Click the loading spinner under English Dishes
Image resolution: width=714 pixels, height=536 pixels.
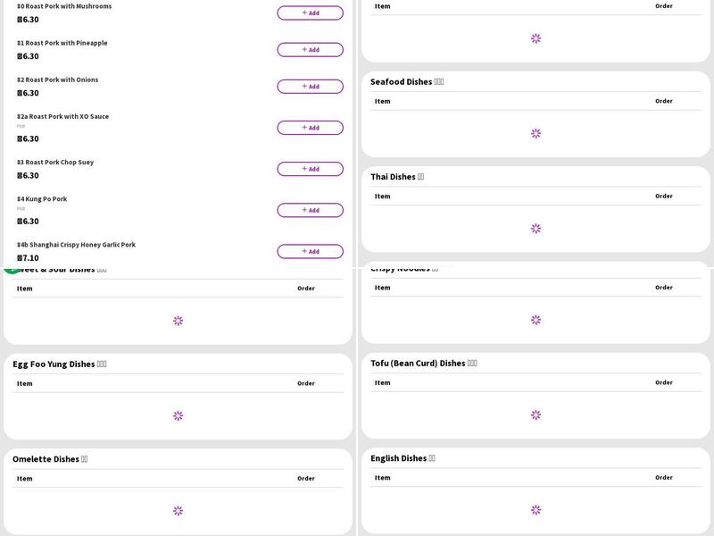point(535,510)
